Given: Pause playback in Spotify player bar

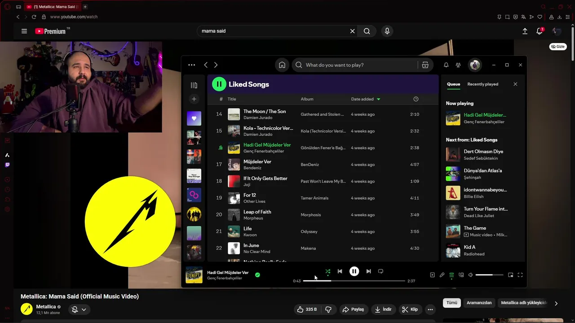Looking at the screenshot, I should click(354, 271).
